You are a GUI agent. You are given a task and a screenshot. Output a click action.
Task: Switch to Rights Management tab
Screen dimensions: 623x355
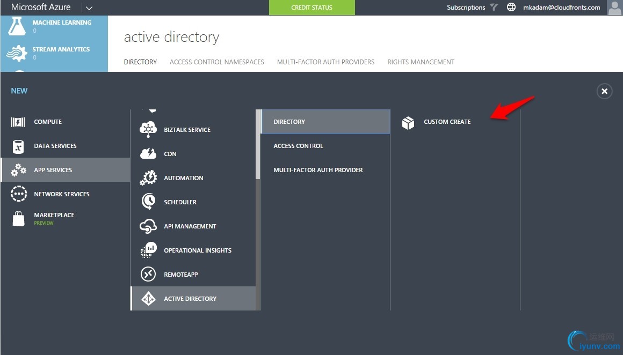click(x=421, y=62)
